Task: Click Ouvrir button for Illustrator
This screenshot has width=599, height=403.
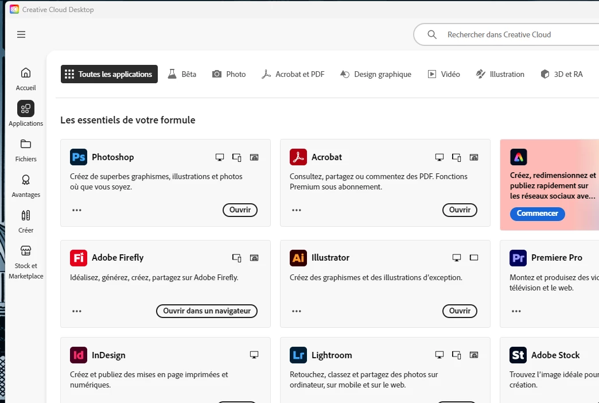Action: [460, 311]
